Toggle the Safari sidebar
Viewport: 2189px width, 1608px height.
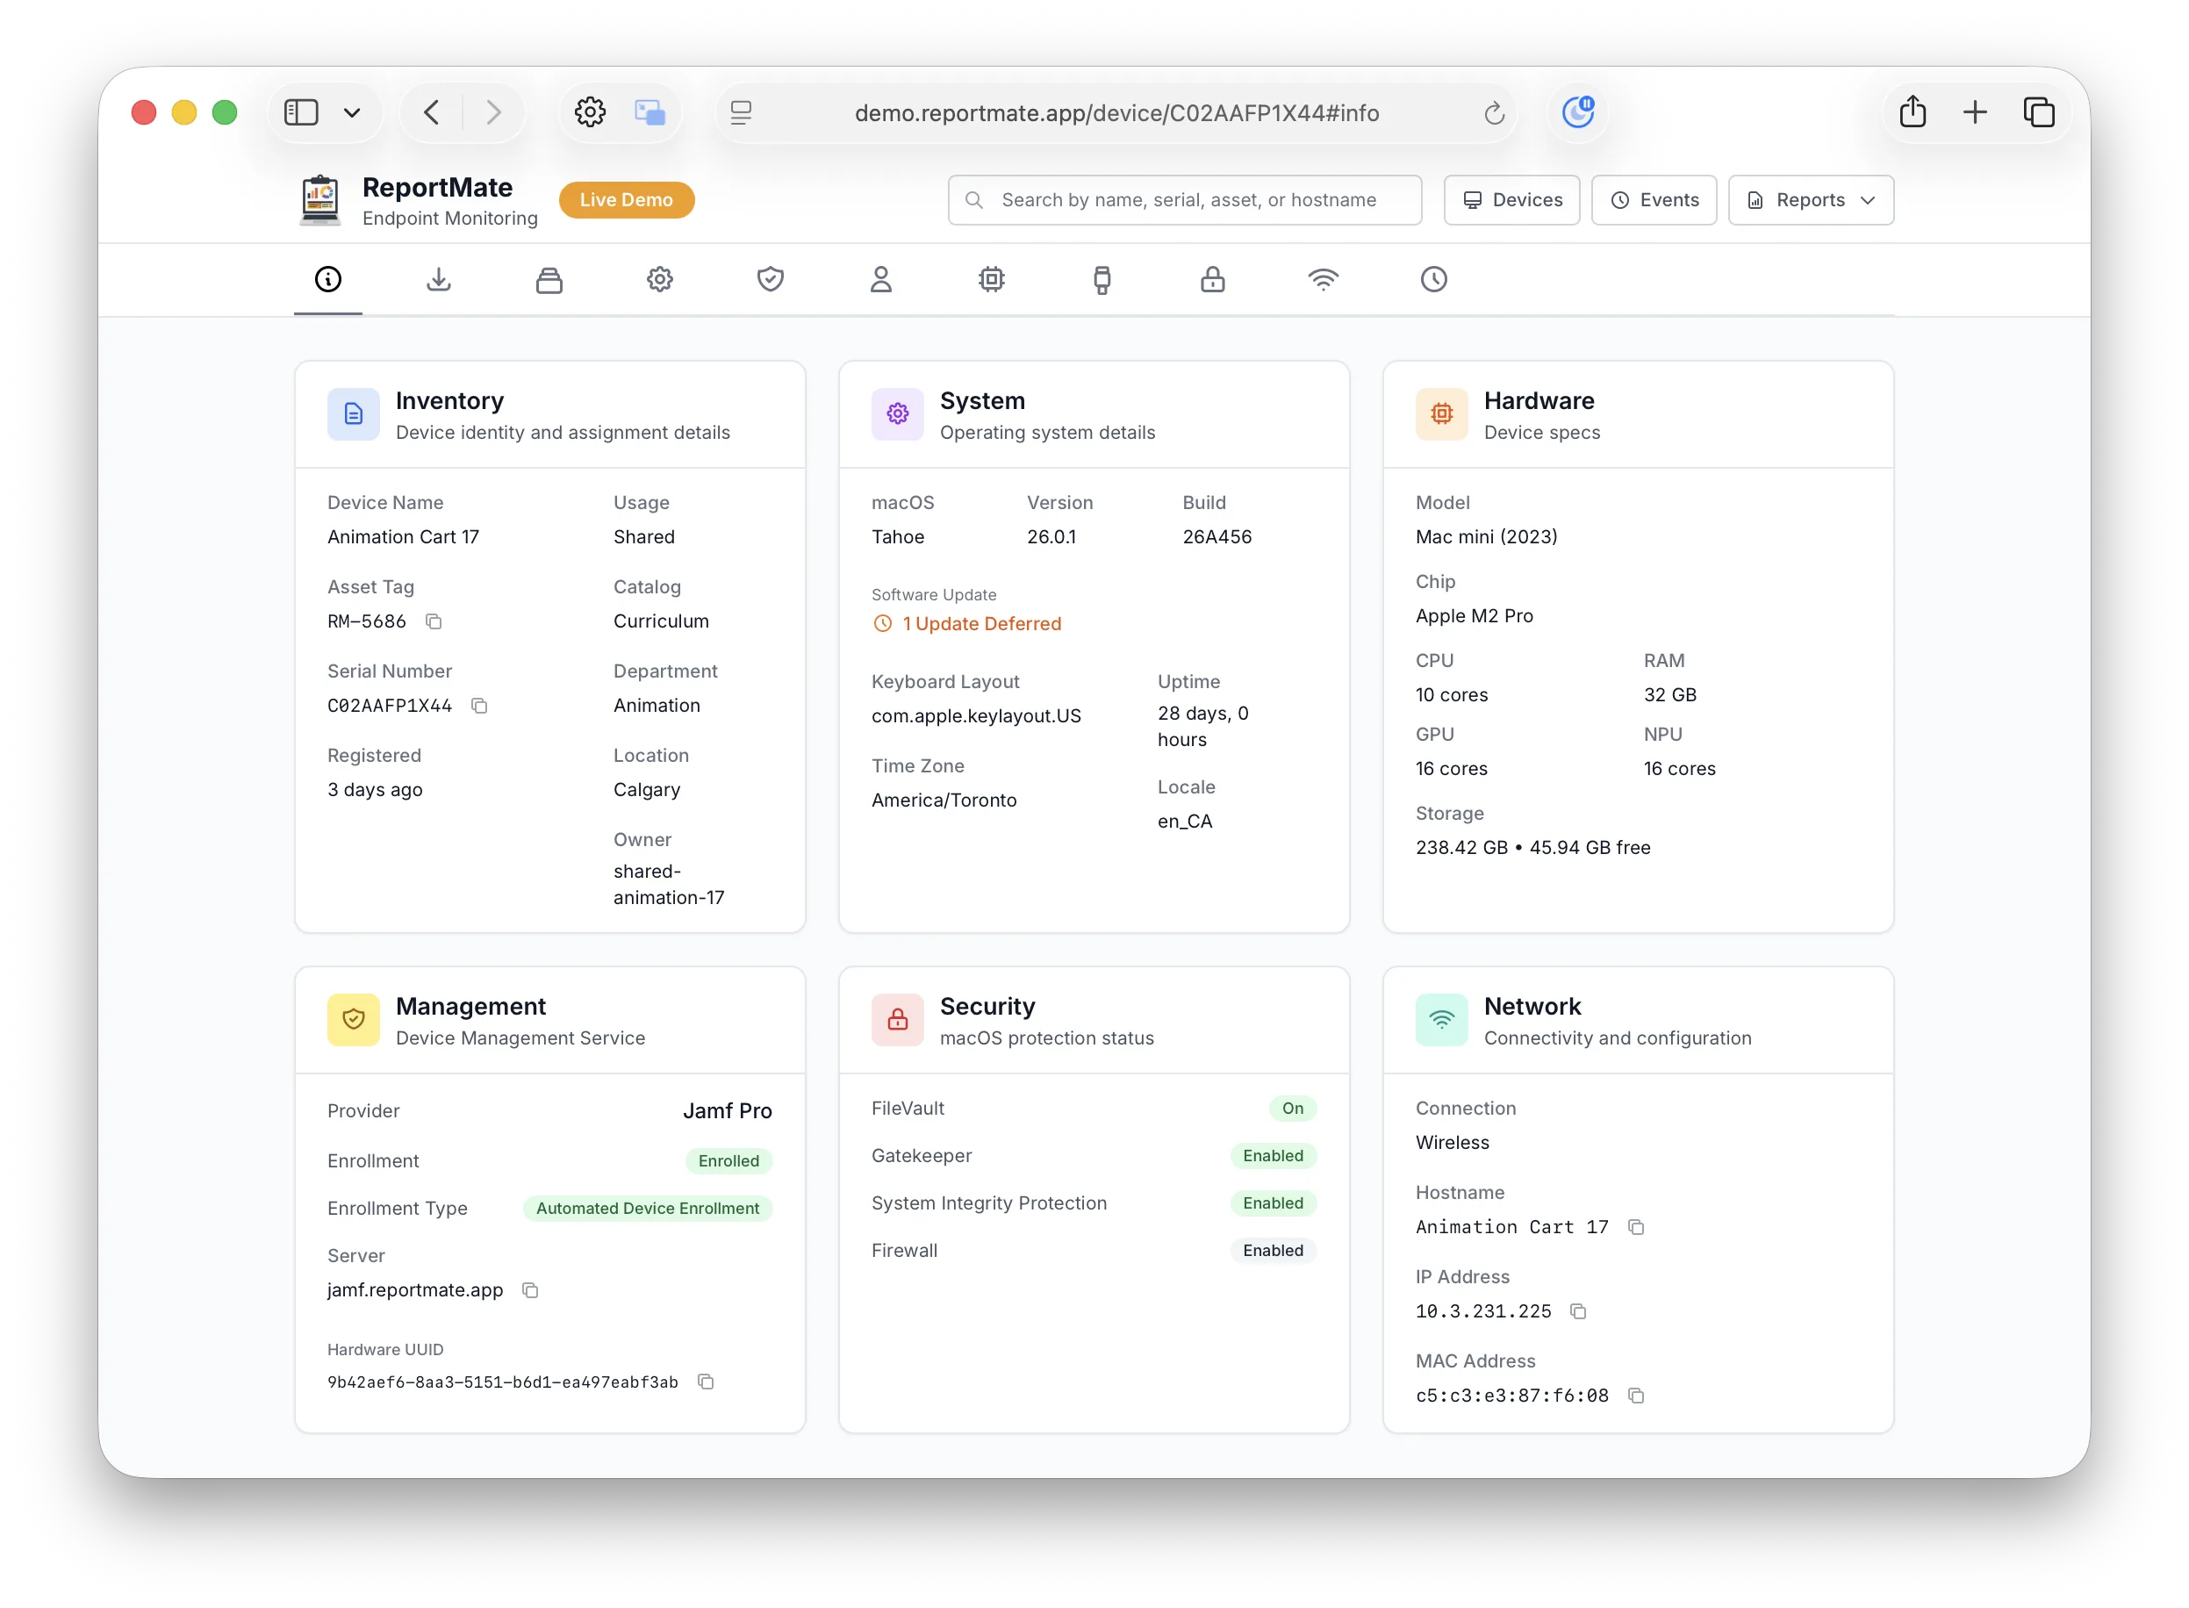301,113
